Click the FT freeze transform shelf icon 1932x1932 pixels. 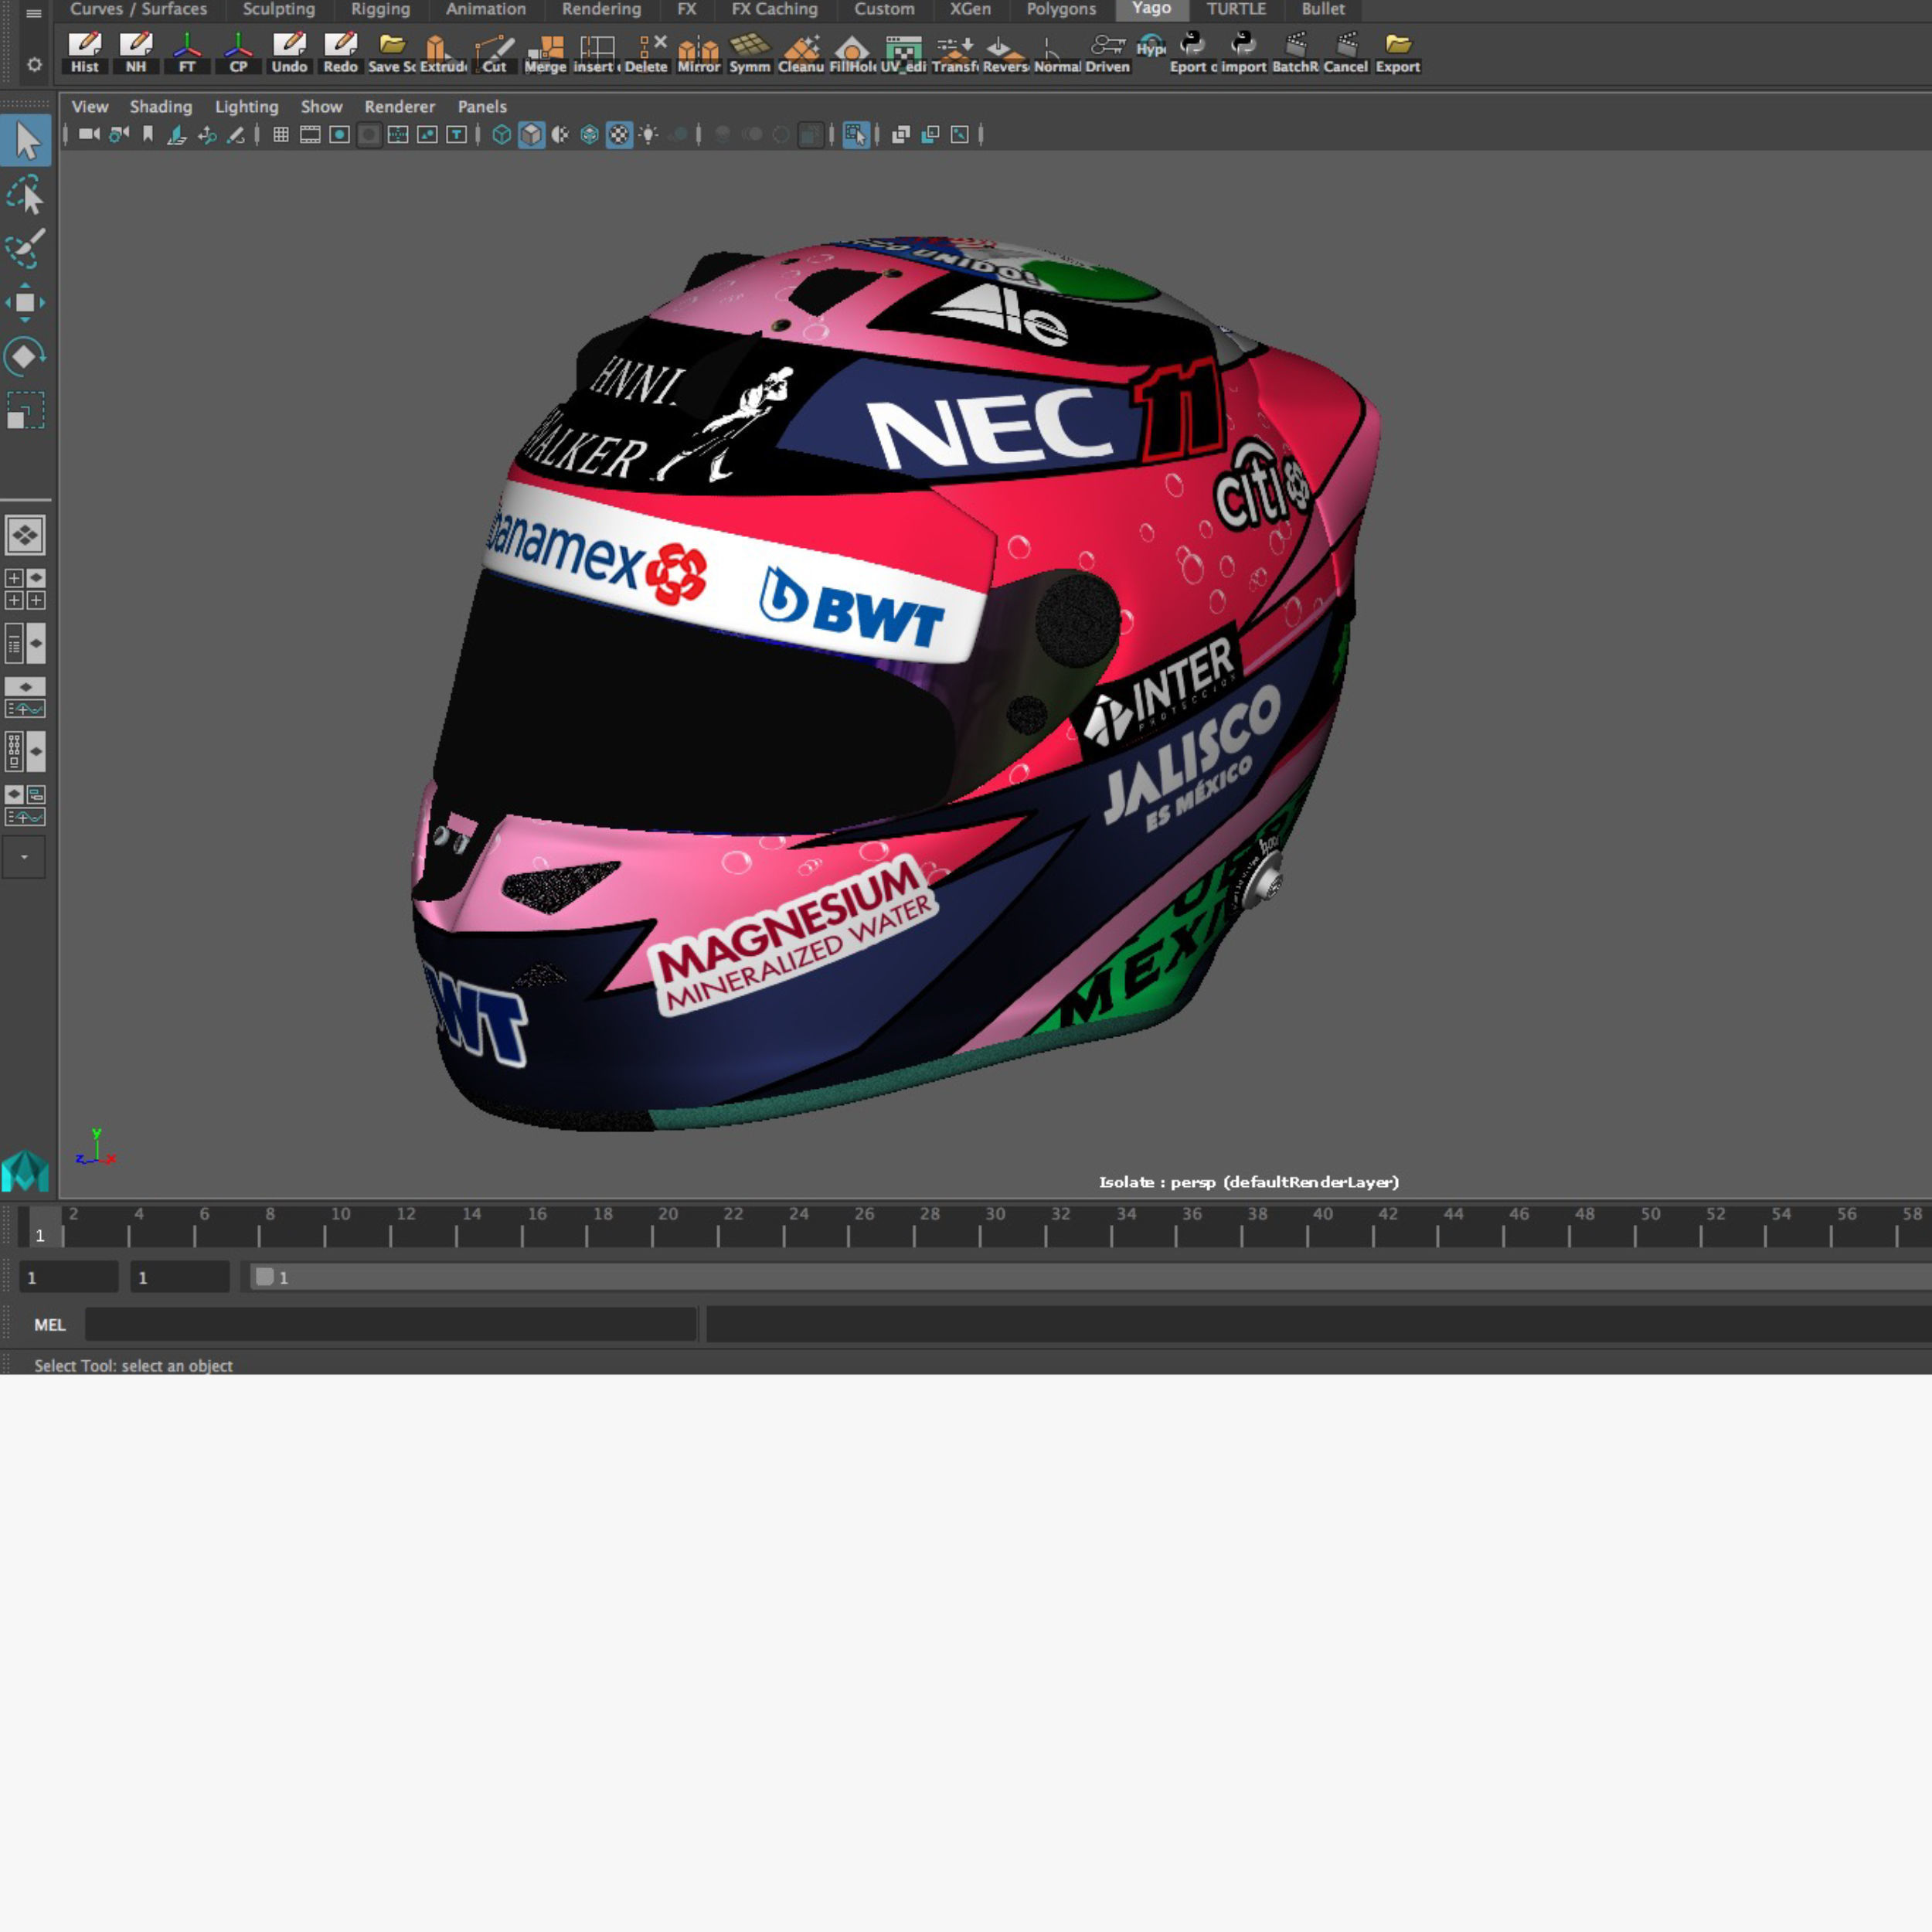187,53
